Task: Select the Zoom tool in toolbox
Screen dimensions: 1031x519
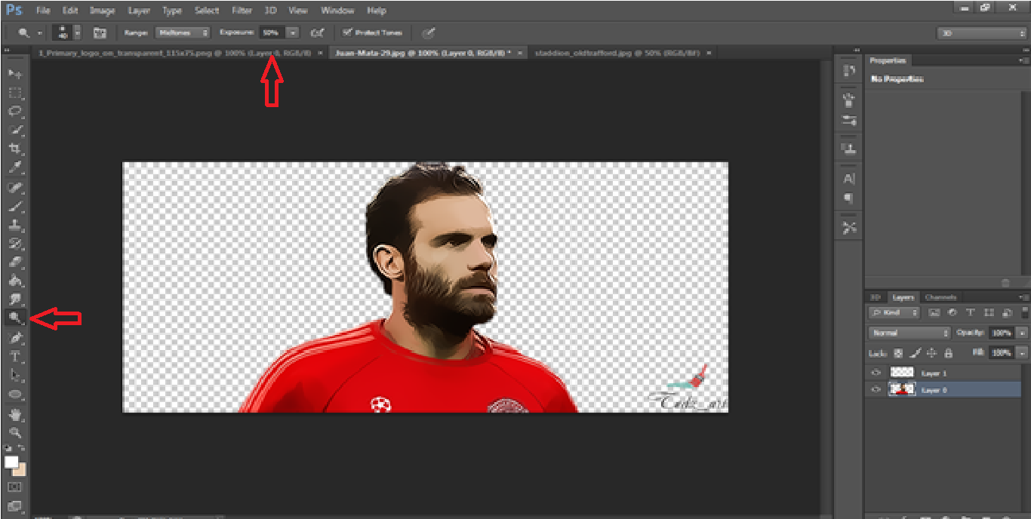Action: coord(15,433)
